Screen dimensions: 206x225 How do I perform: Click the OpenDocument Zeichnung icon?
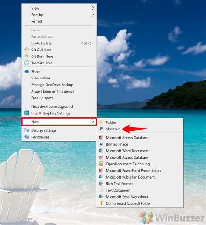101,164
